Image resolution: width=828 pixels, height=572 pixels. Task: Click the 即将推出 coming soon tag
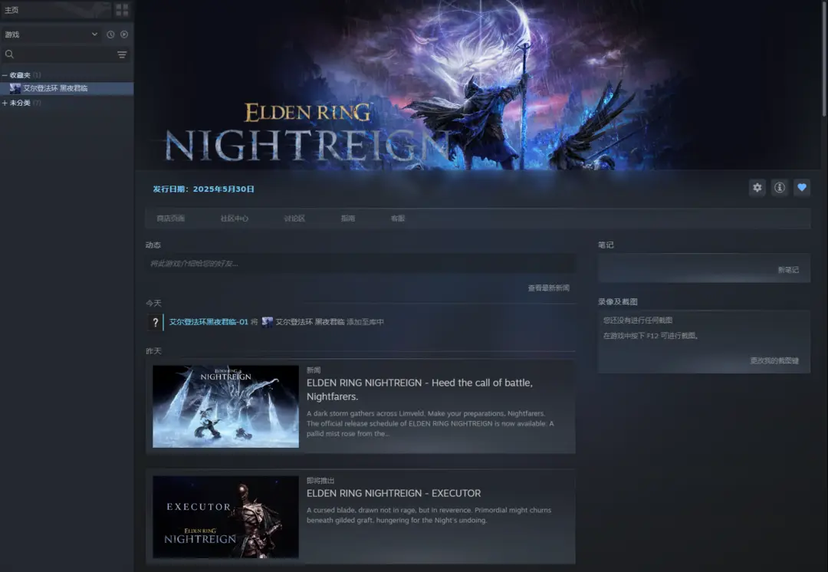point(320,481)
